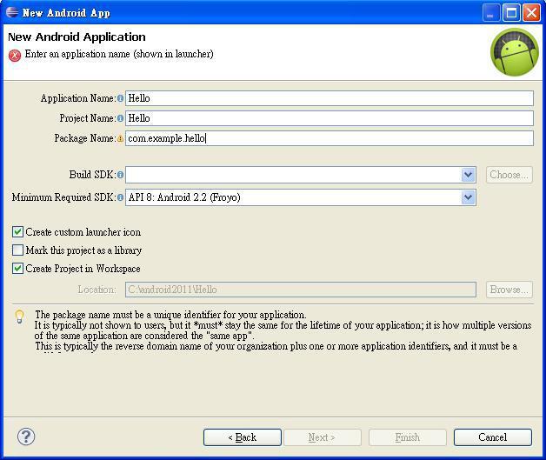Image resolution: width=546 pixels, height=460 pixels.
Task: Click the help question mark icon
Action: pyautogui.click(x=26, y=437)
